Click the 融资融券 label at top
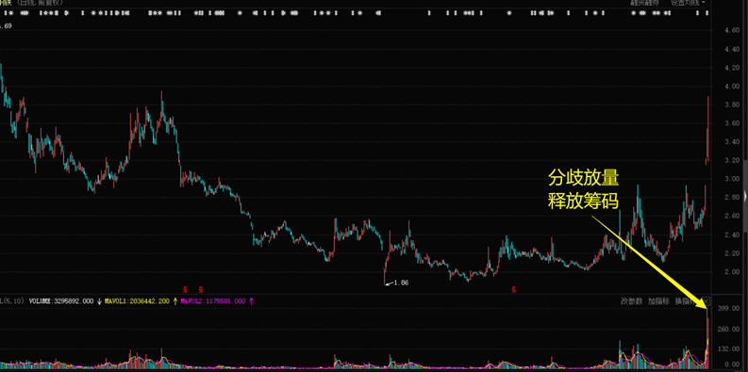Viewport: 748px width, 372px height. coord(644,3)
